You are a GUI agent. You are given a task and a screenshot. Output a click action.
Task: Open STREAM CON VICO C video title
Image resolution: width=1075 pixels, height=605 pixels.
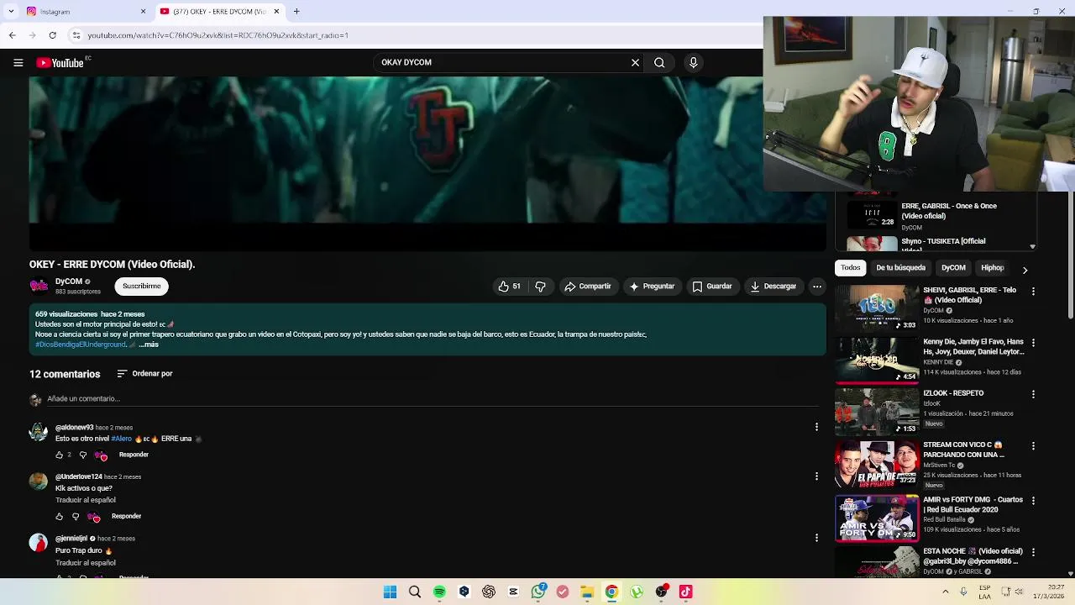(x=963, y=450)
